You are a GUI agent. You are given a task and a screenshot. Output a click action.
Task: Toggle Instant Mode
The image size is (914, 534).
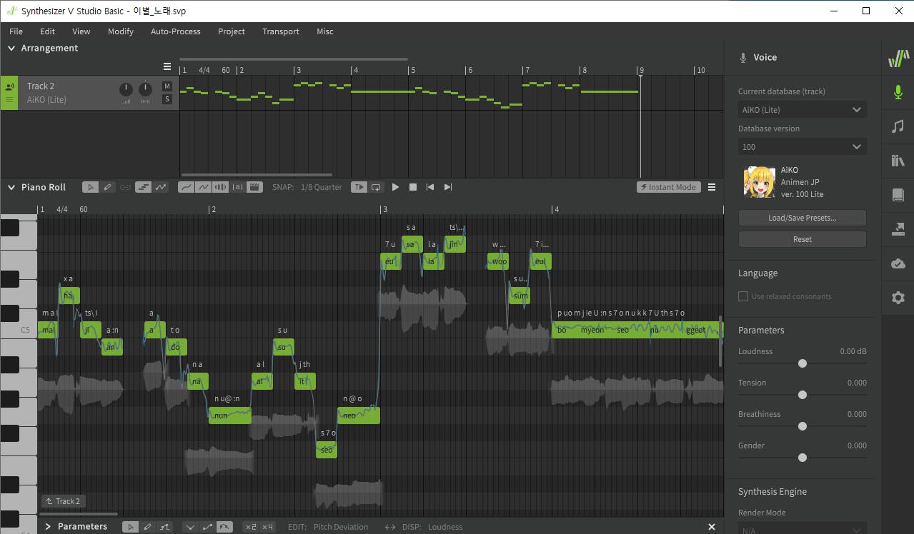[x=669, y=187]
